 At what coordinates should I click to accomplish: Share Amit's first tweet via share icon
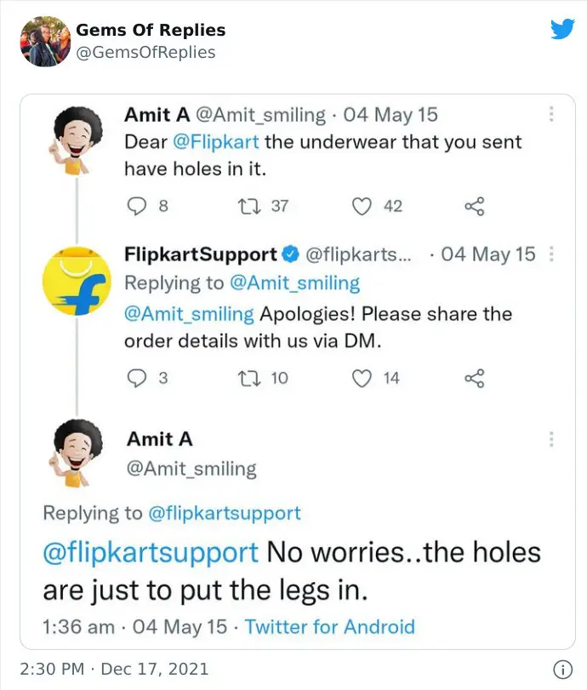(475, 206)
